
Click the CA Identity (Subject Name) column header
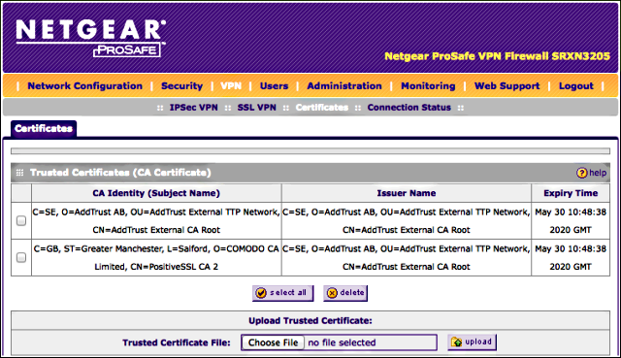coord(156,193)
